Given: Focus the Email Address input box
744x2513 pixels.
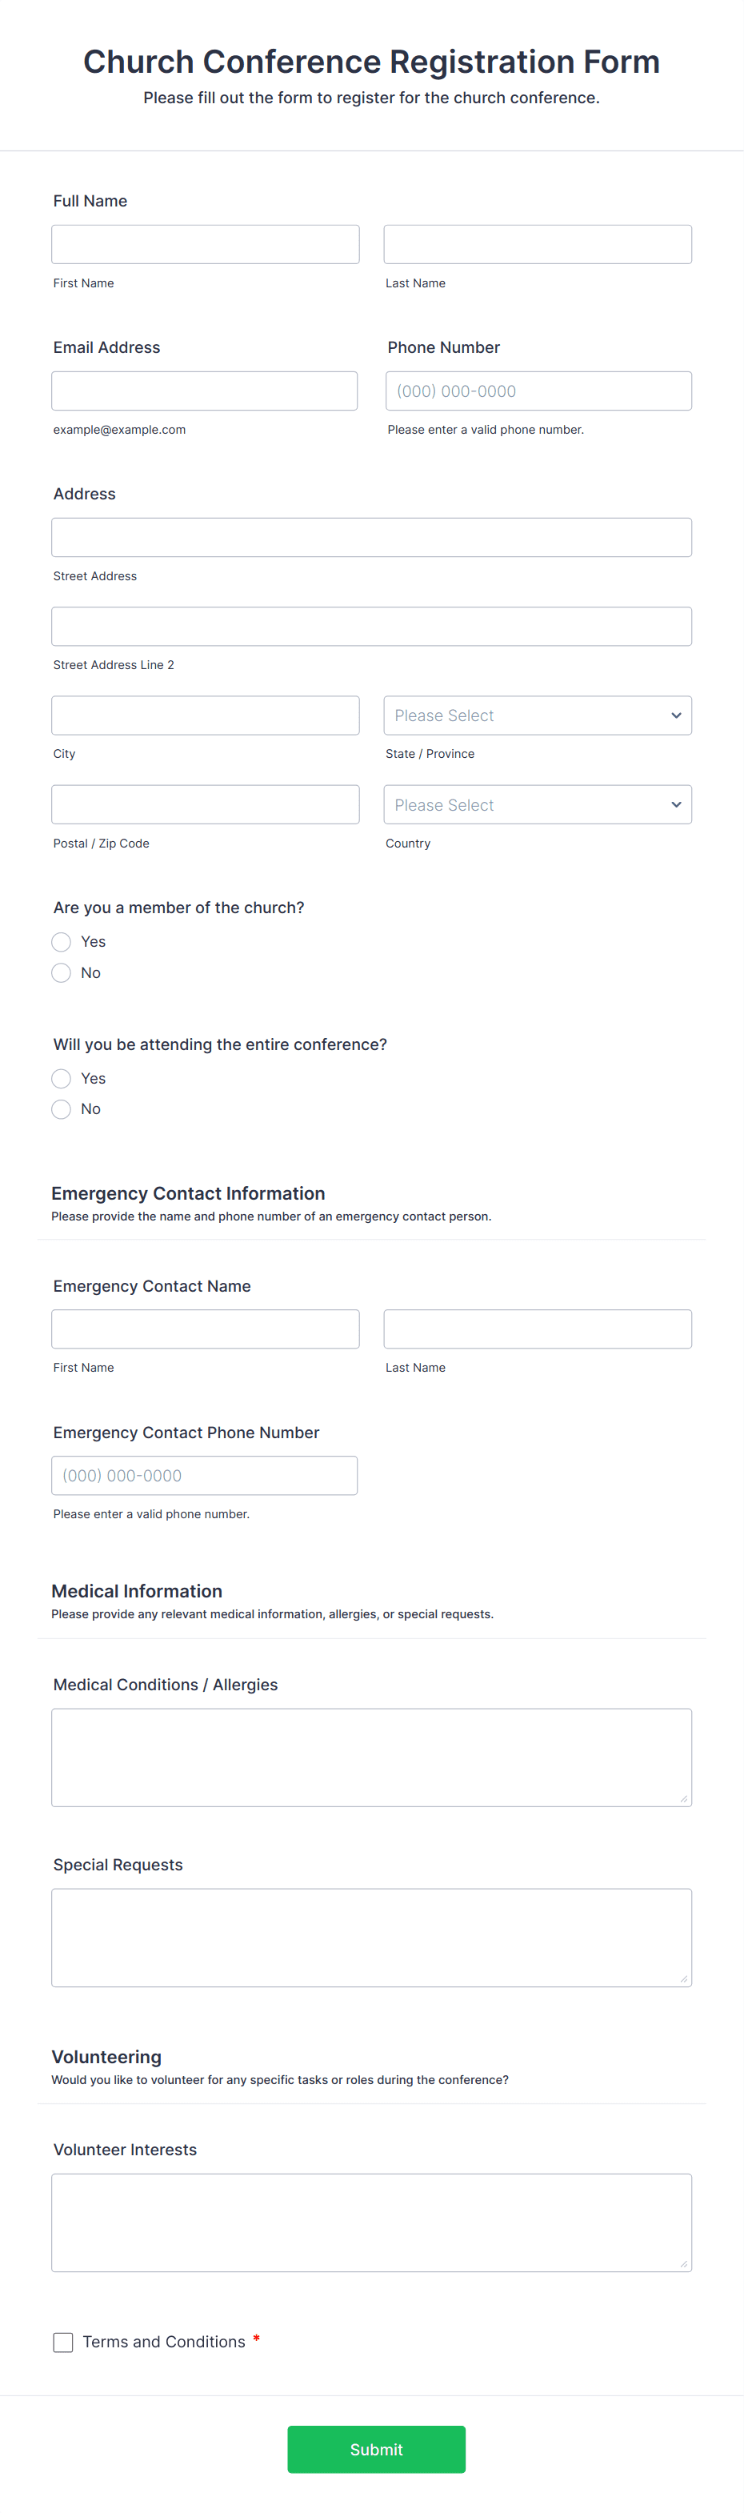Looking at the screenshot, I should (204, 391).
